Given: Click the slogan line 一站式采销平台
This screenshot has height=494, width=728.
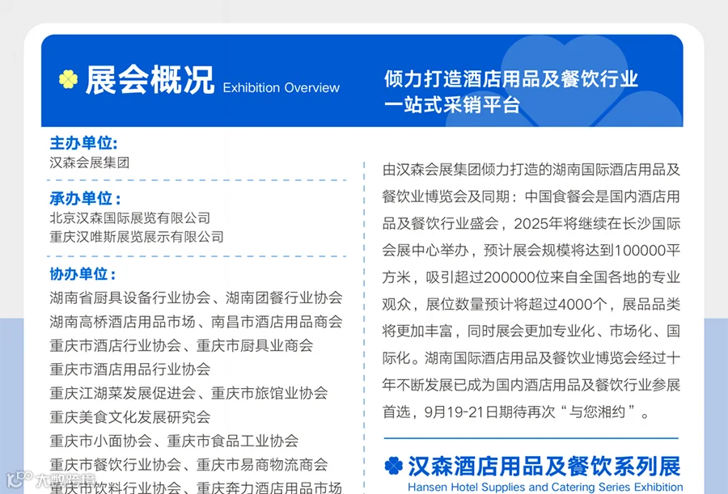Looking at the screenshot, I should 451,105.
